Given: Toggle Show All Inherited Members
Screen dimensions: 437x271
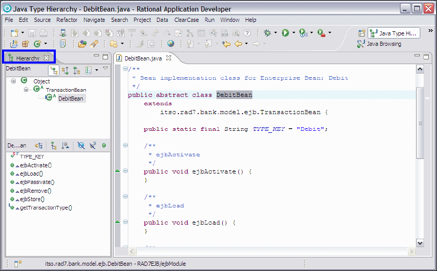Looking at the screenshot, I should tap(53, 146).
